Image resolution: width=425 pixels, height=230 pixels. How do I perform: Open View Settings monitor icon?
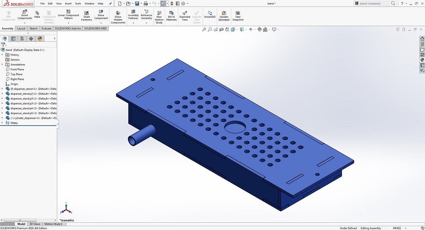[274, 29]
